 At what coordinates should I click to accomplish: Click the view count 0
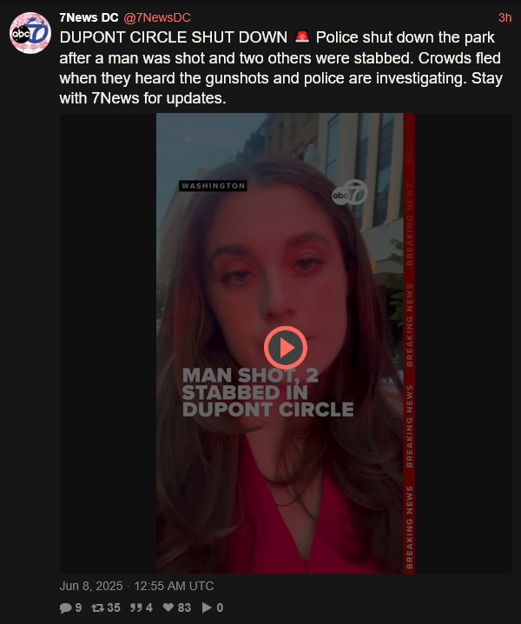[220, 607]
